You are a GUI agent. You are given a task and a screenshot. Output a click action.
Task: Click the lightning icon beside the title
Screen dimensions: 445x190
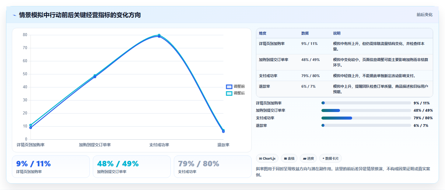pyautogui.click(x=15, y=15)
